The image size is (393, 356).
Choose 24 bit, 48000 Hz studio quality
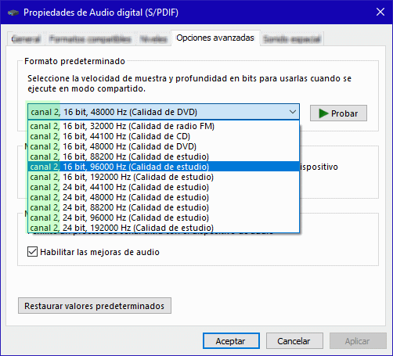click(164, 197)
